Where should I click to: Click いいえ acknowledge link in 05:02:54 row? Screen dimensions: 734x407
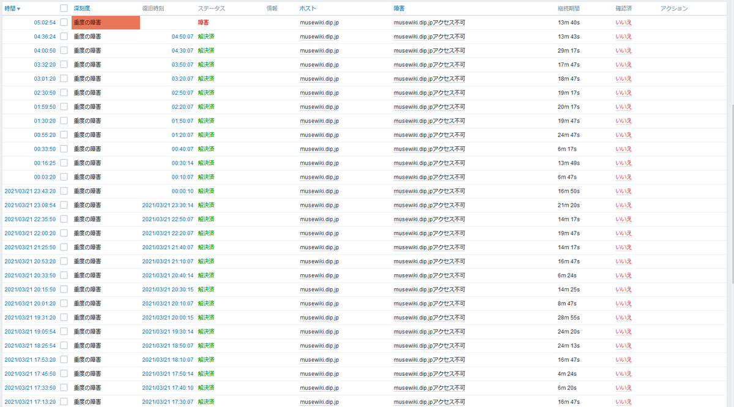[623, 23]
